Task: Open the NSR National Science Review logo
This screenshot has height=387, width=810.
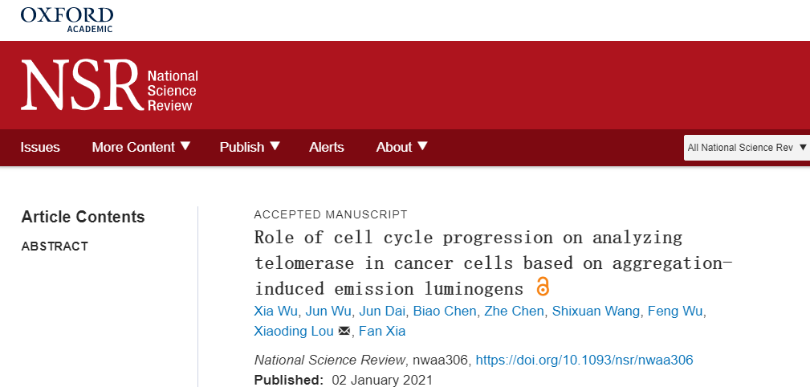Action: click(x=109, y=85)
